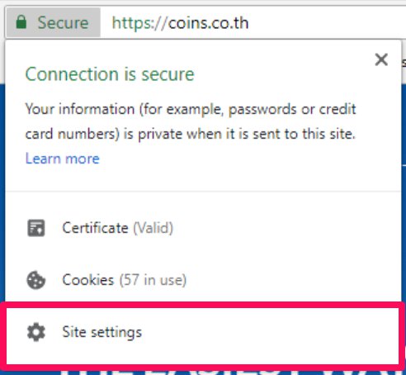Click blank space right of Site settings label

[270, 333]
